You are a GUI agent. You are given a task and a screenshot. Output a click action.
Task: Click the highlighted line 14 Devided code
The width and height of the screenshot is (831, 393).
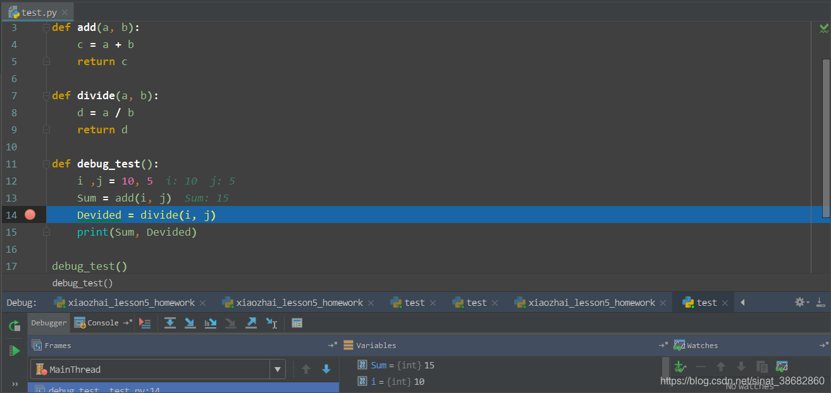(x=147, y=215)
